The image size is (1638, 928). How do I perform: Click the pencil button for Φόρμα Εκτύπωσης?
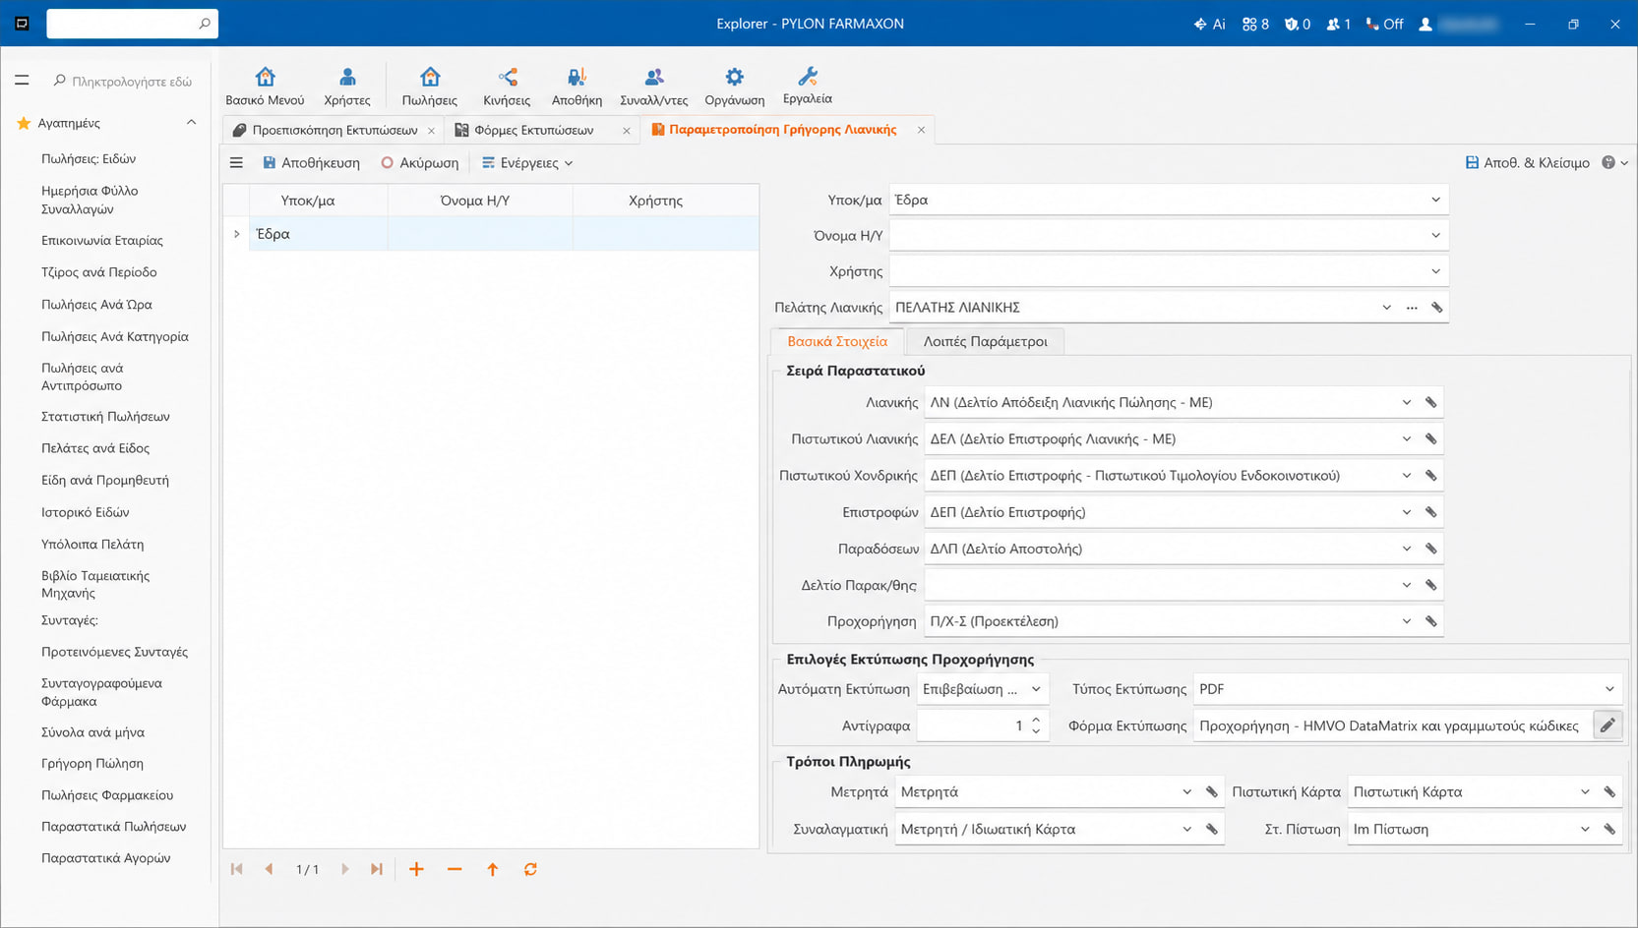tap(1608, 725)
